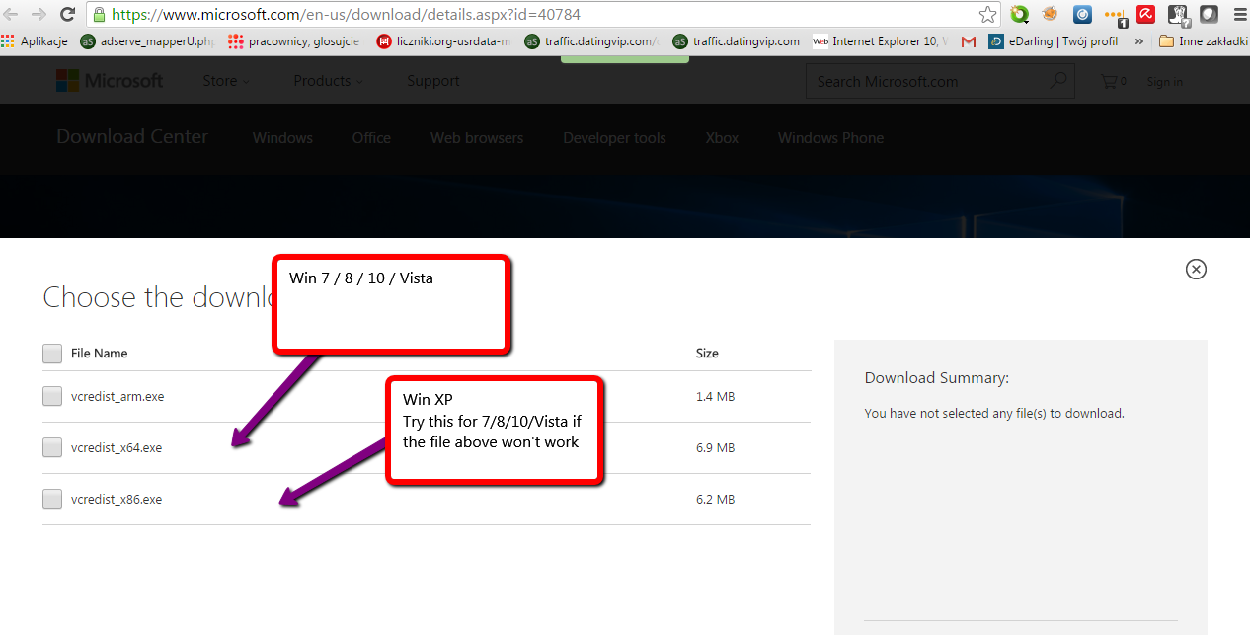Click the vcredist_x64.exe file name
The height and width of the screenshot is (635, 1250).
coord(117,448)
